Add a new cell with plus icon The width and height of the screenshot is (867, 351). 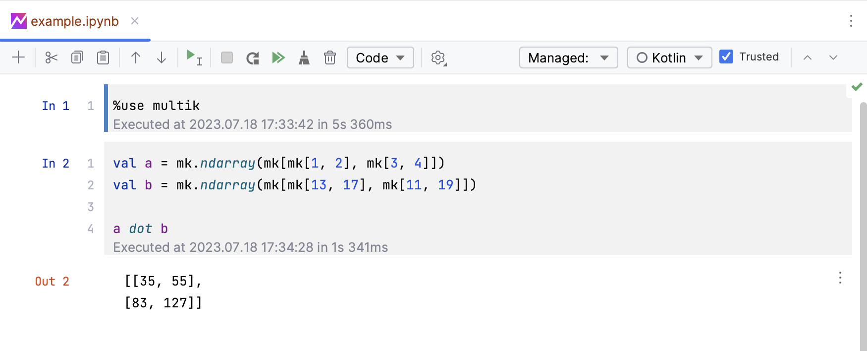[18, 58]
